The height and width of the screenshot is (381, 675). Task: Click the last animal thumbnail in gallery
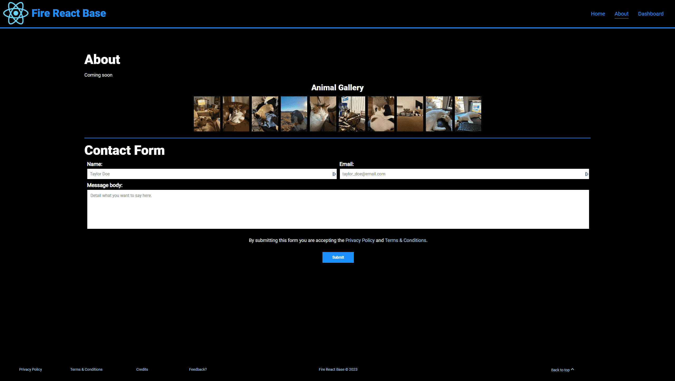tap(468, 113)
